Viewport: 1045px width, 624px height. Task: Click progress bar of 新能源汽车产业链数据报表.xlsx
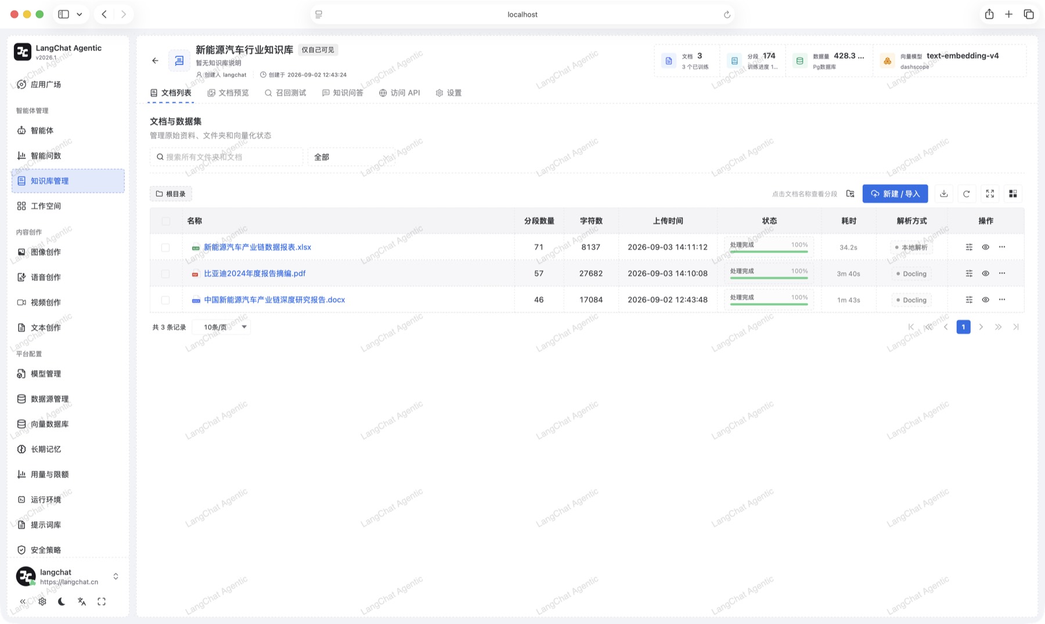pyautogui.click(x=769, y=252)
